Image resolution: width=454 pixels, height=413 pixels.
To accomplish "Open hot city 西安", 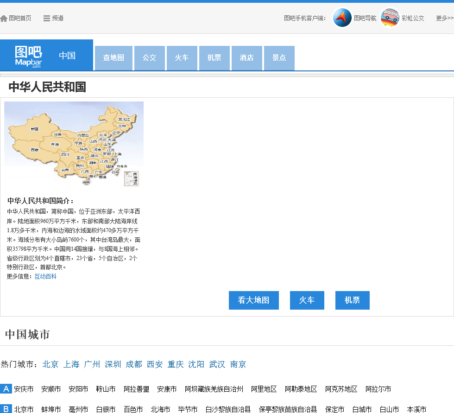I will point(155,364).
